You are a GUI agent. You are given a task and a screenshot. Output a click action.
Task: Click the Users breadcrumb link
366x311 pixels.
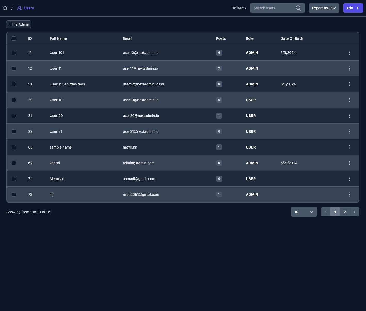(29, 8)
